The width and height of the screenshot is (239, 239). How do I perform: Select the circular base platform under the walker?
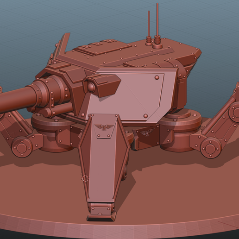tap(119, 193)
